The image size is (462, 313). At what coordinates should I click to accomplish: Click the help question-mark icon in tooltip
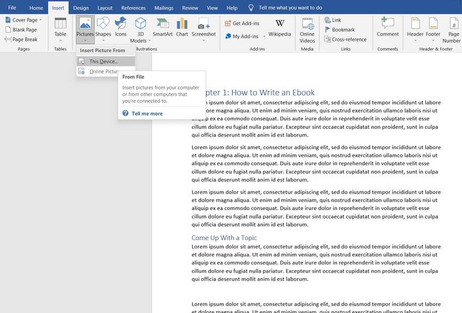125,113
